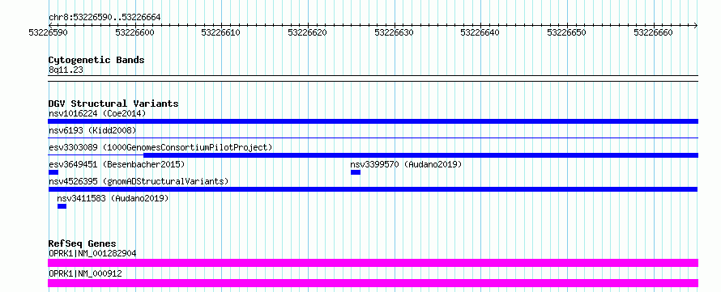Click the small blue block under nsv3411583
The image size is (721, 292).
pos(62,206)
